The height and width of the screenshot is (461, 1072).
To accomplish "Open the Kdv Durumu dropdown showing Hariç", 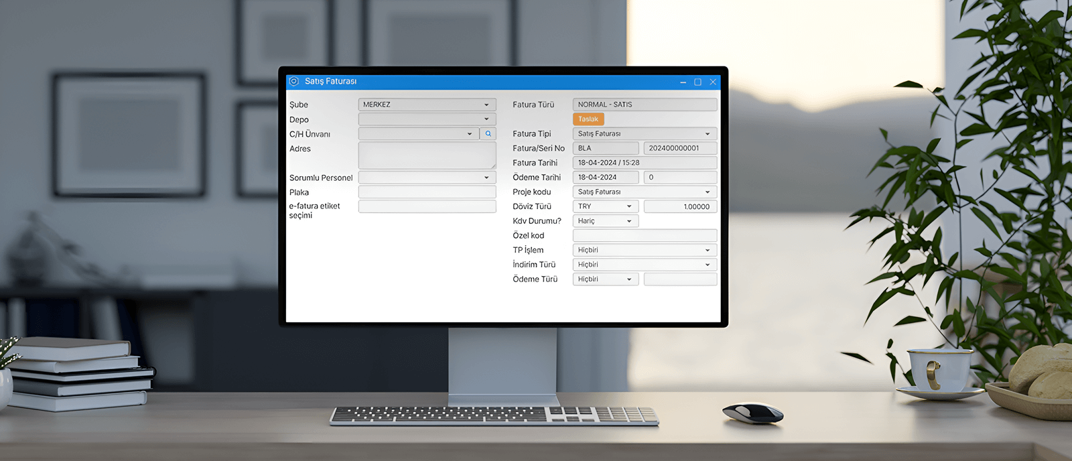I will coord(606,221).
